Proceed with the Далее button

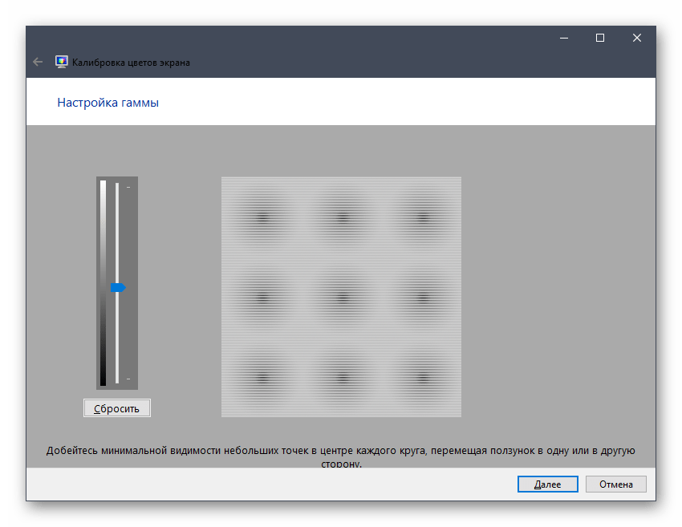(546, 484)
